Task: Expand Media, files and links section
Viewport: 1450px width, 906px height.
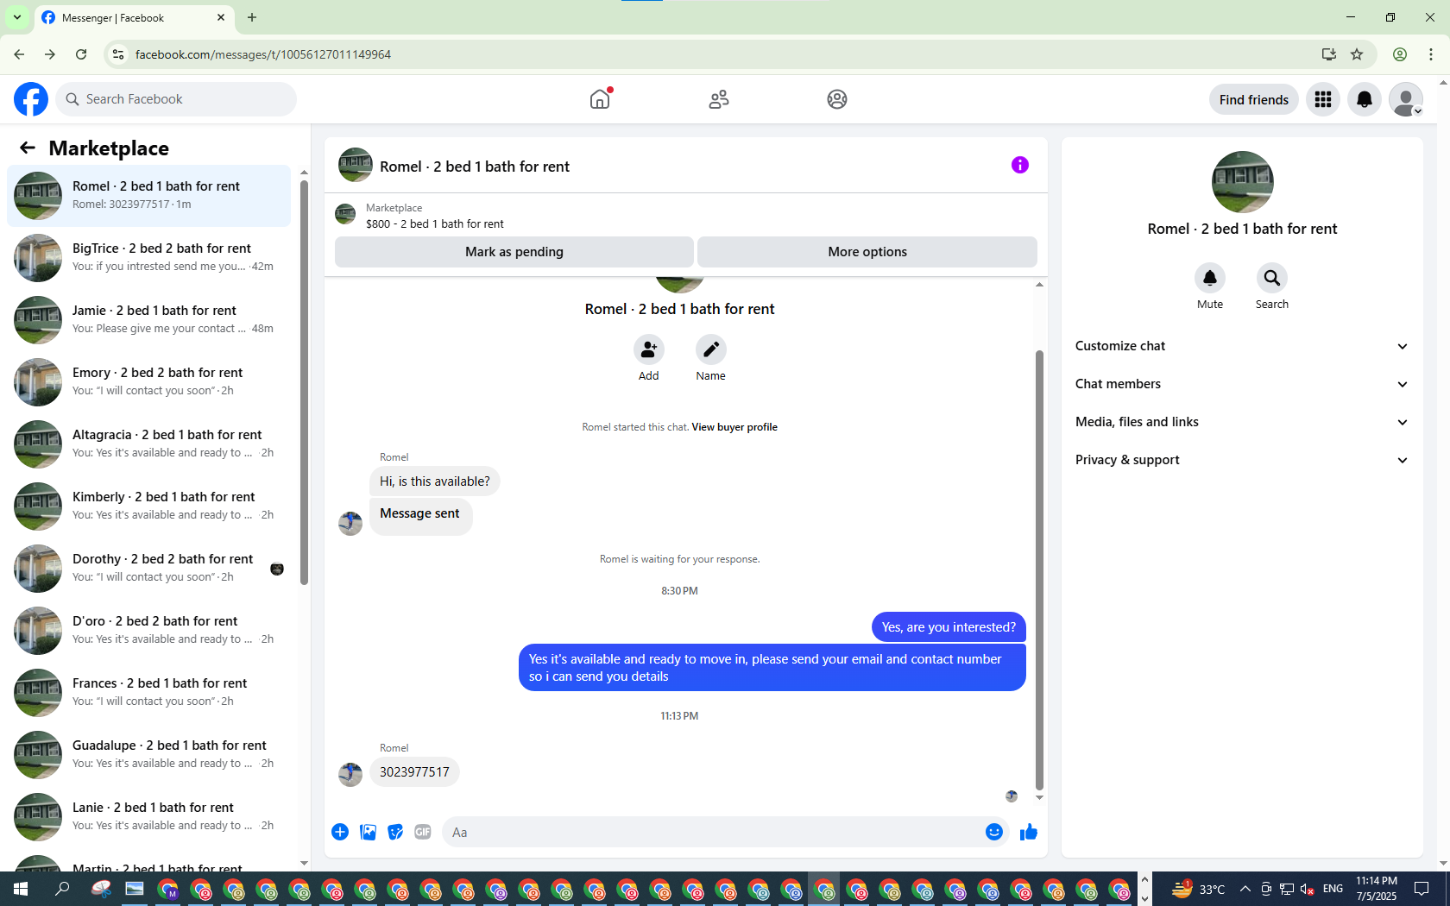Action: pos(1242,422)
